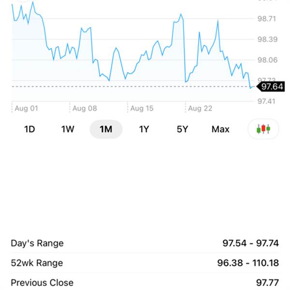290x290 pixels.
Task: Select the 1Y time range
Action: (x=144, y=129)
